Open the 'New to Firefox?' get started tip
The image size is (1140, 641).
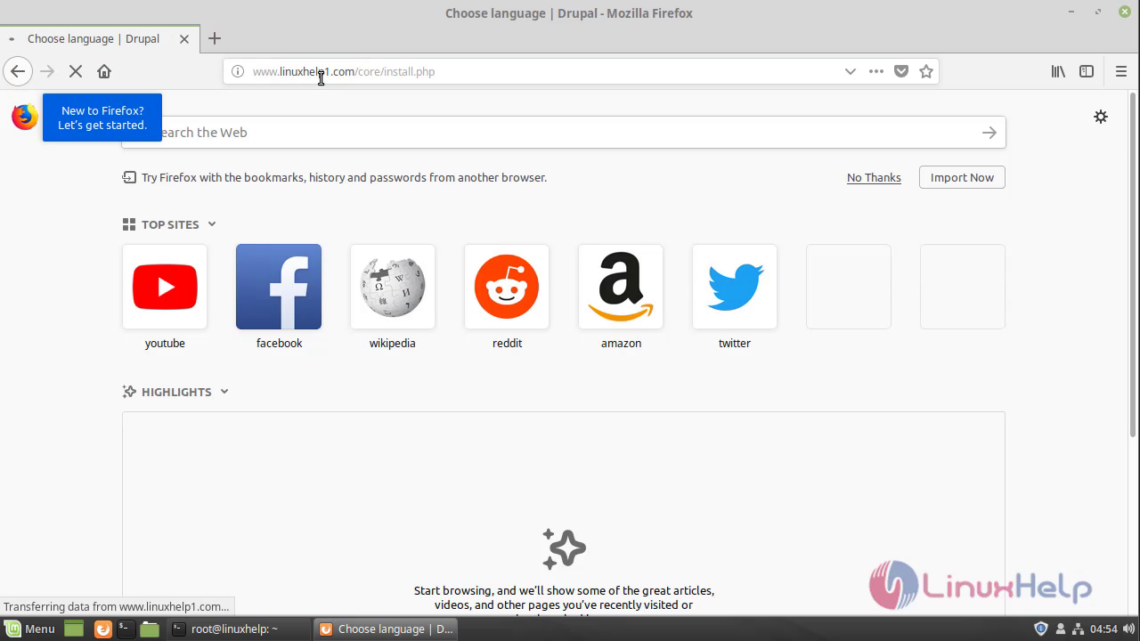coord(102,118)
